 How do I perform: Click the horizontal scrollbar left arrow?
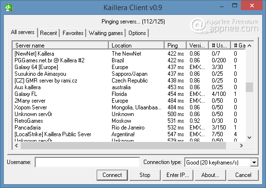(16, 145)
